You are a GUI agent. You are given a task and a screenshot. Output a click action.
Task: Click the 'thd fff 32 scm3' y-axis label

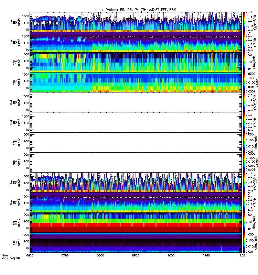[x=15, y=122]
